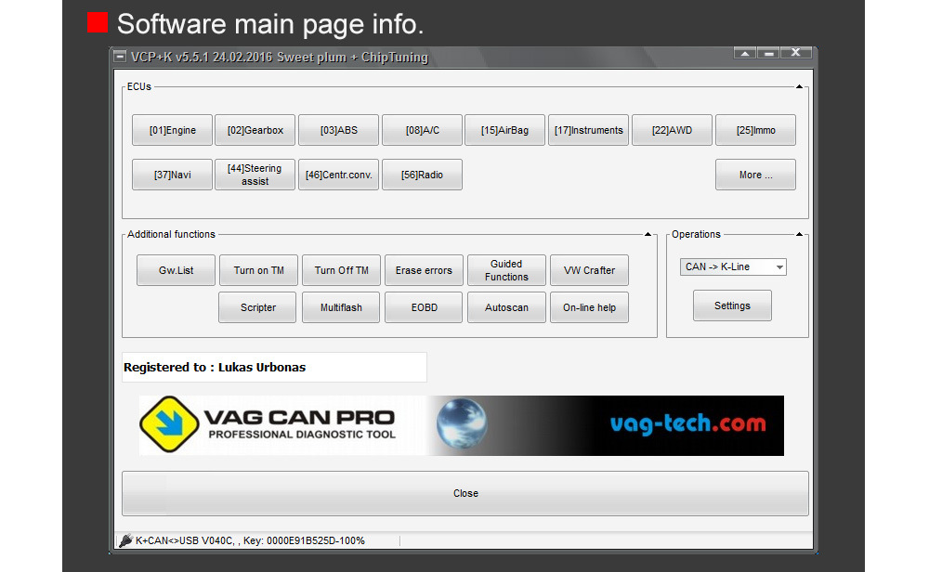Open Guided Functions

[506, 270]
